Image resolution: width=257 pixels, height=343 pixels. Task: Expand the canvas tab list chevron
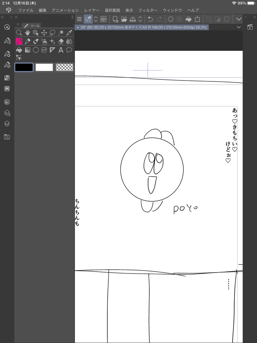point(239,27)
